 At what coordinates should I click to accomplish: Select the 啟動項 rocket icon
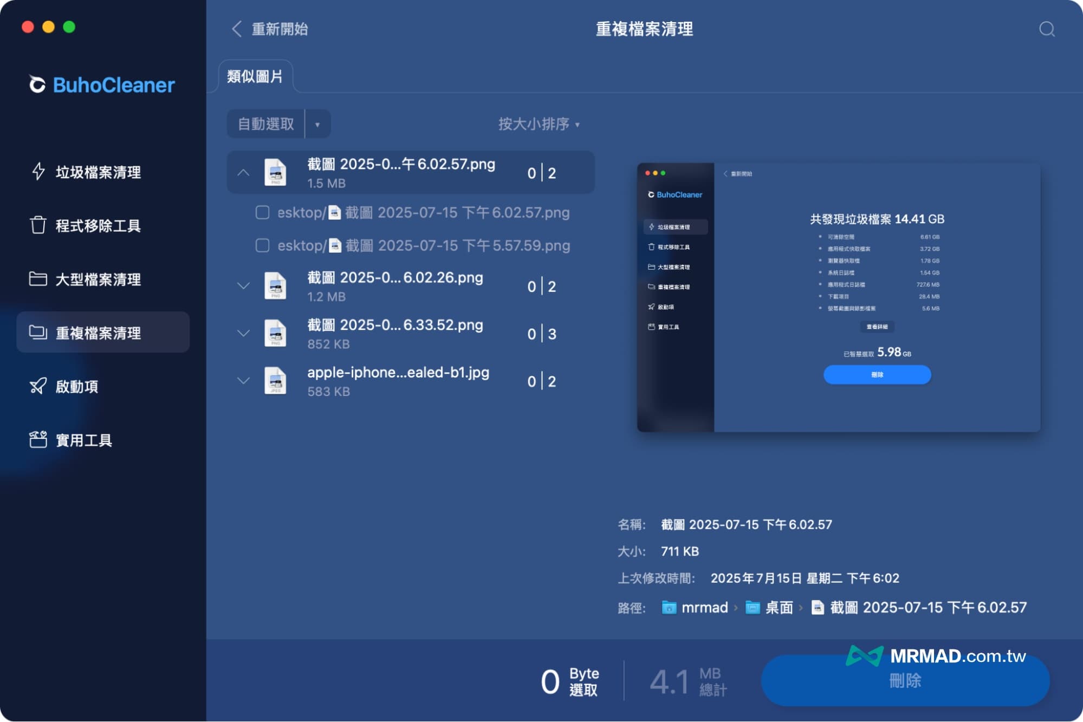[38, 386]
